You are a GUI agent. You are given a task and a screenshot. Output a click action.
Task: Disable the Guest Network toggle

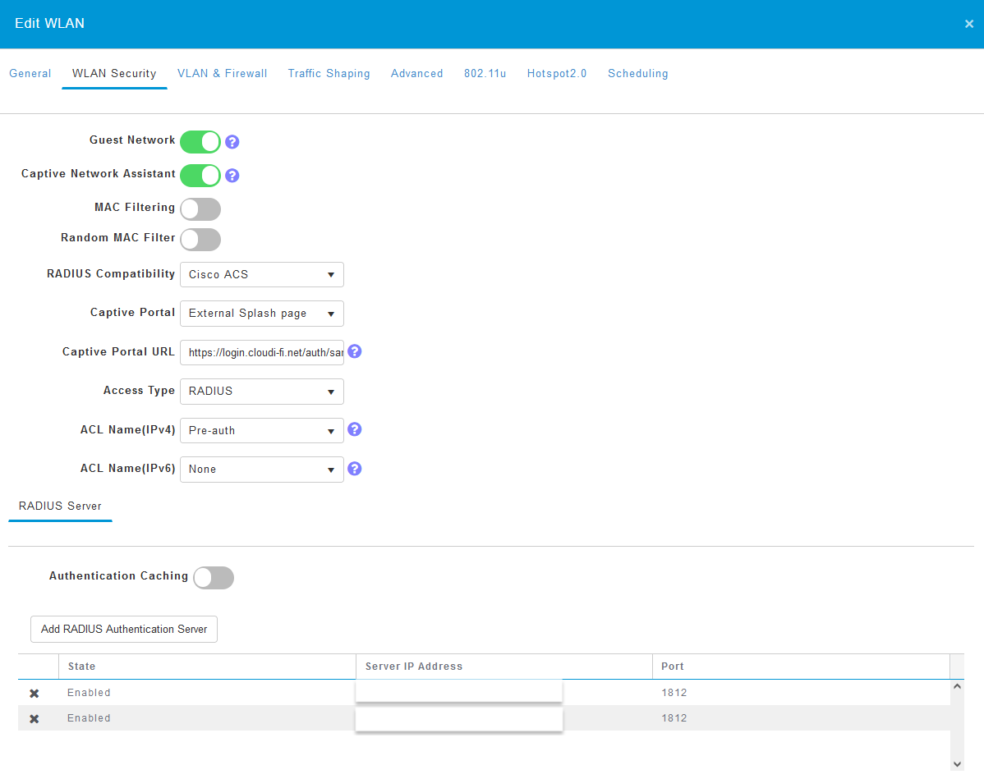coord(200,142)
